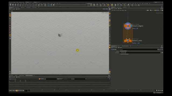Open the Render menu
The height and width of the screenshot is (96, 172).
pyautogui.click(x=14, y=2)
